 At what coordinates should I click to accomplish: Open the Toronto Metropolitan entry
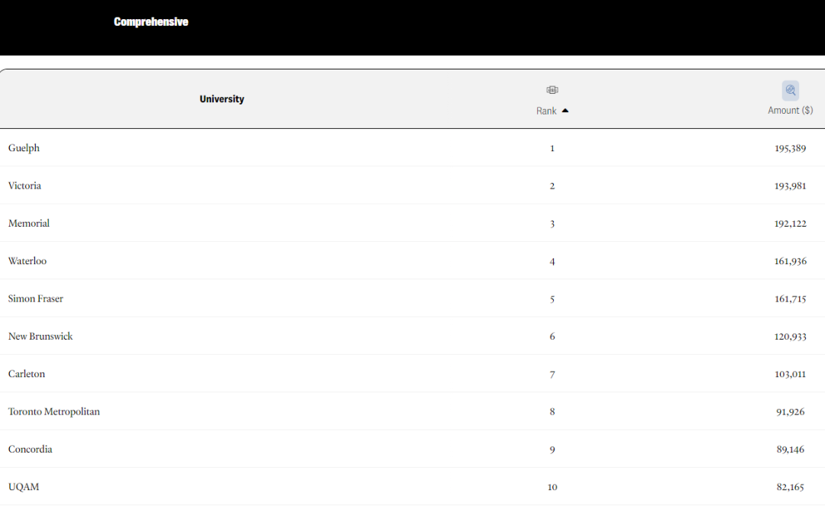(x=53, y=411)
